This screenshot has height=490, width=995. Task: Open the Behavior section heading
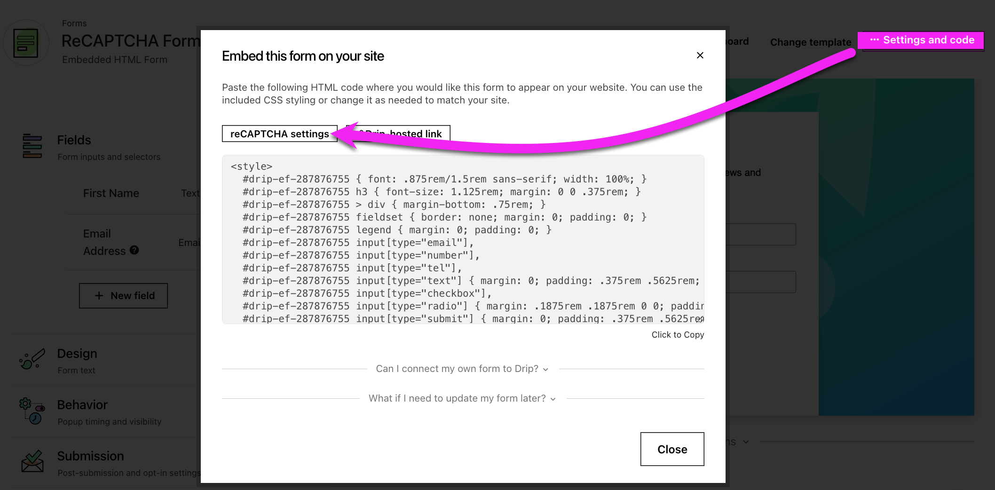click(82, 405)
